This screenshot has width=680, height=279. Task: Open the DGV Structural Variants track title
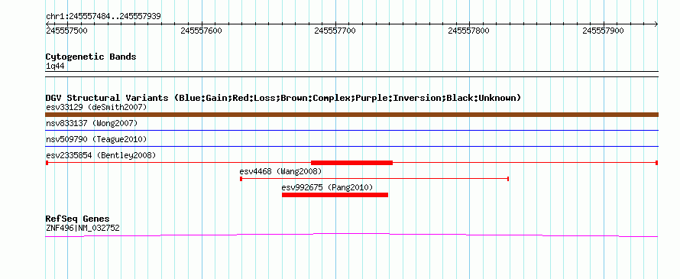[283, 98]
